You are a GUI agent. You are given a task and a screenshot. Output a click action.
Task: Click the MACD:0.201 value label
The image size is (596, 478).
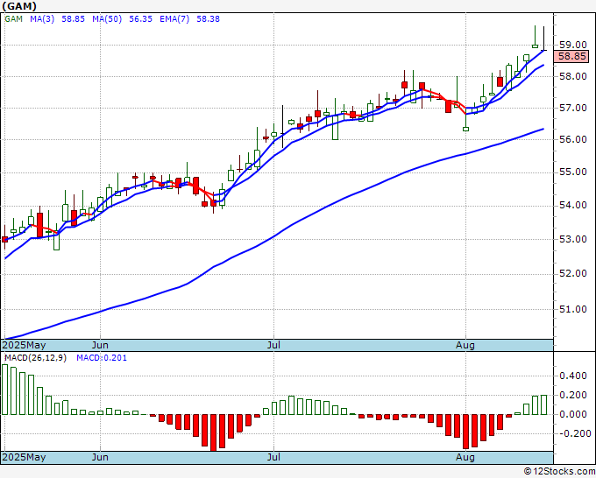102,358
